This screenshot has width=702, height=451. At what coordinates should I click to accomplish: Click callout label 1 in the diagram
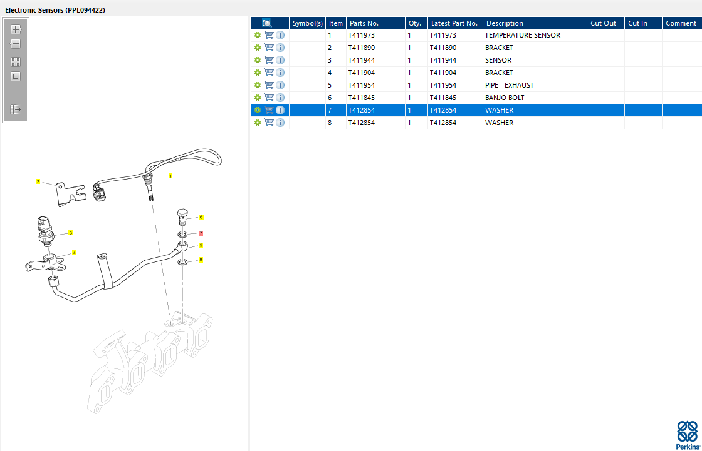[170, 176]
